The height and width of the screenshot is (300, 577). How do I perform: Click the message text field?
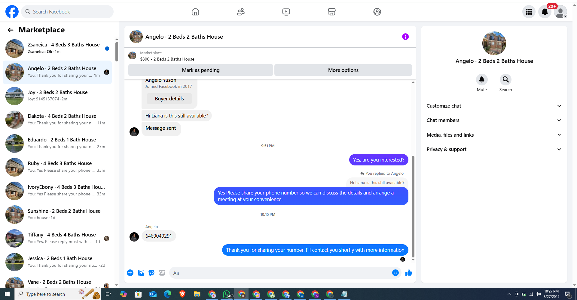(280, 273)
